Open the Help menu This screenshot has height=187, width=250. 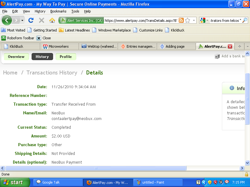87,11
